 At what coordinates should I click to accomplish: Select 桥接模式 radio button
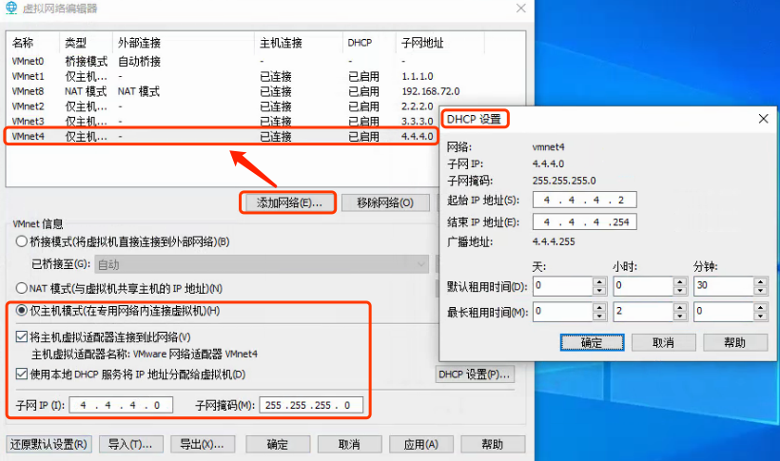[x=22, y=241]
